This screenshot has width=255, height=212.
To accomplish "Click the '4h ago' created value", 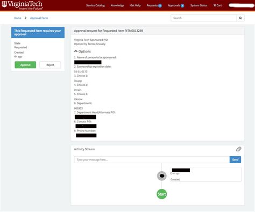I will 18,56.
